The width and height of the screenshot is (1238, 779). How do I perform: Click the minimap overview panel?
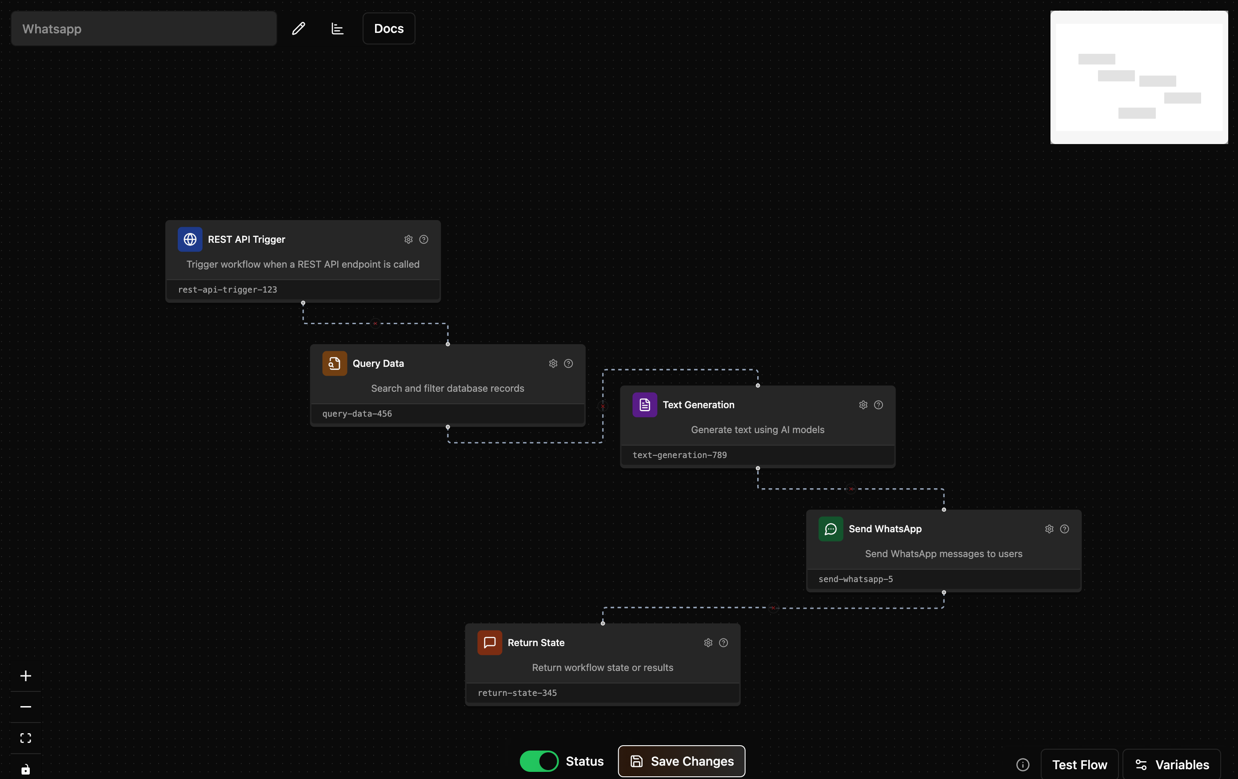coord(1139,77)
